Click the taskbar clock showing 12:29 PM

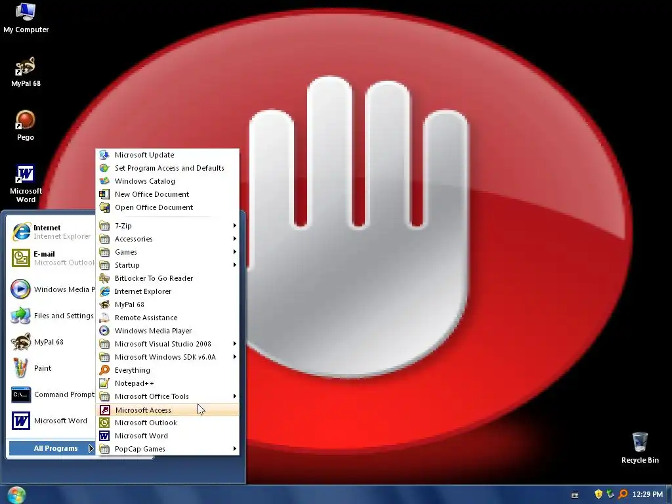click(648, 494)
